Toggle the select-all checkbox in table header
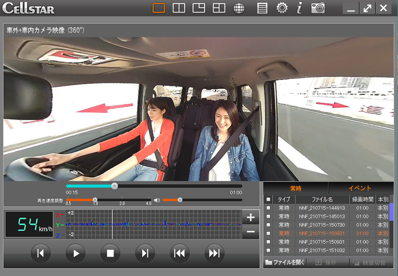398x276 pixels. pos(268,199)
